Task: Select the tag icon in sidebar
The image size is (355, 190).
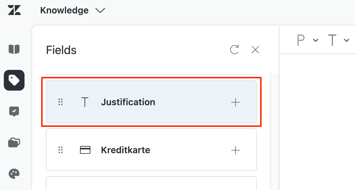Action: (14, 80)
